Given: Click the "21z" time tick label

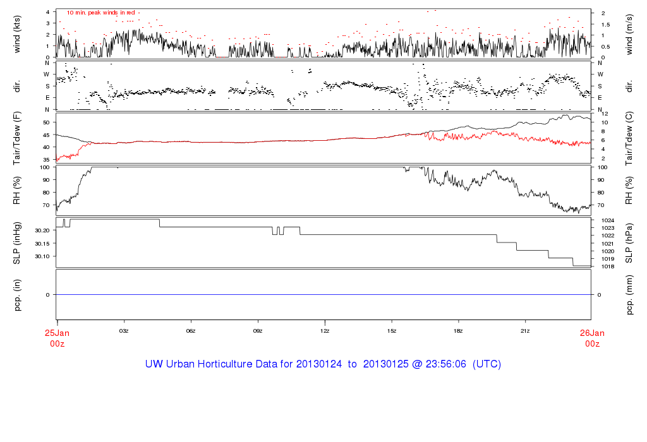Looking at the screenshot, I should (525, 331).
